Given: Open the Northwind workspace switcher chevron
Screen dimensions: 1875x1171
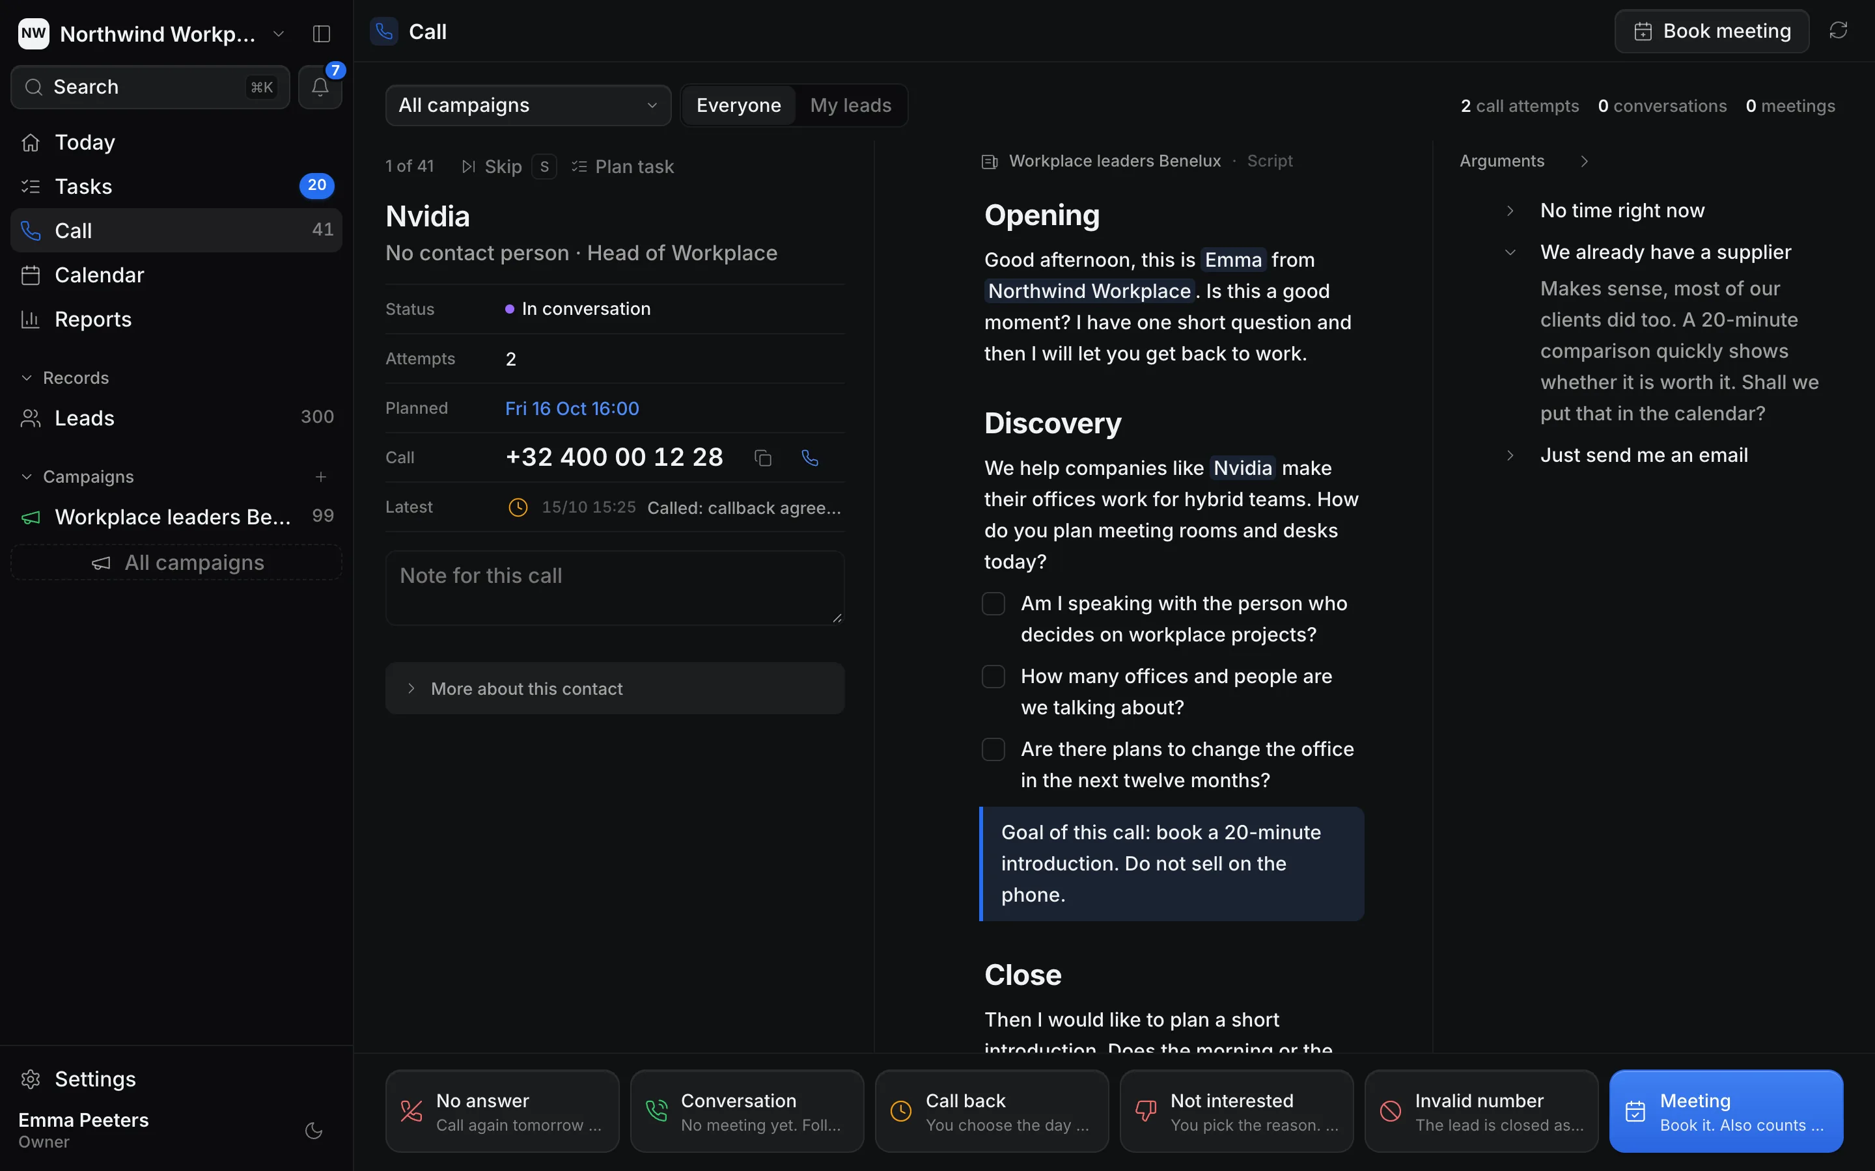Looking at the screenshot, I should 279,34.
